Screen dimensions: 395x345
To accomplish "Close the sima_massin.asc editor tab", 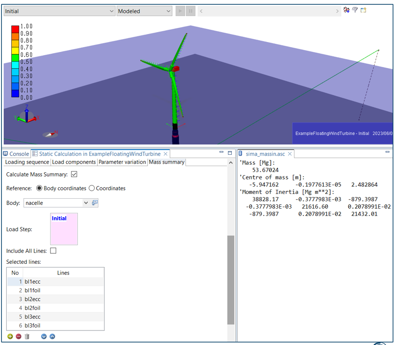I will [x=290, y=154].
